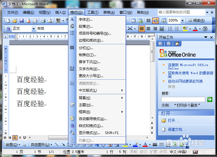Open the 工具(T) menu
The height and width of the screenshot is (157, 217).
tap(93, 13)
